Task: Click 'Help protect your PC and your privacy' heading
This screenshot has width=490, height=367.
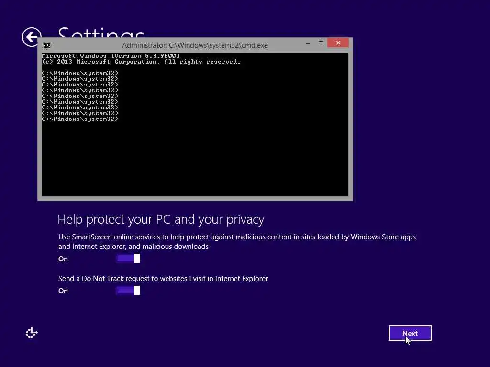Action: point(161,220)
